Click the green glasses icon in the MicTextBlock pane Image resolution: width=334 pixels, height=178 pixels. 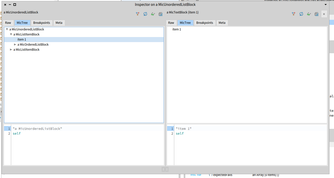[309, 14]
